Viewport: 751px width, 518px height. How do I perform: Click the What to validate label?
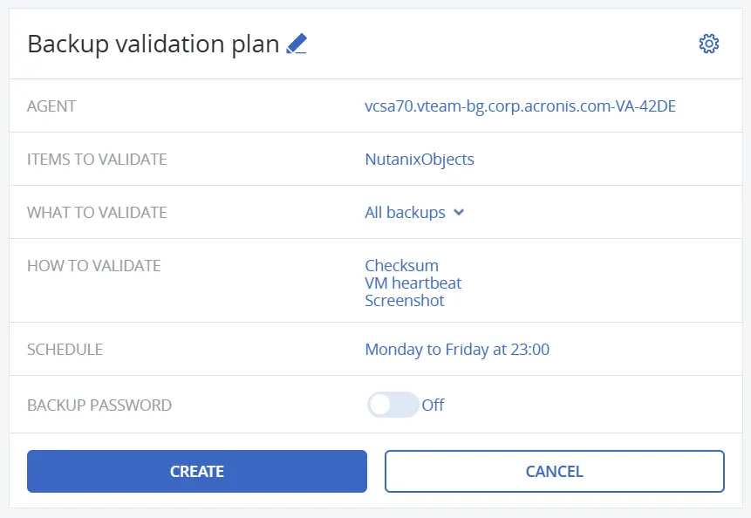(97, 213)
